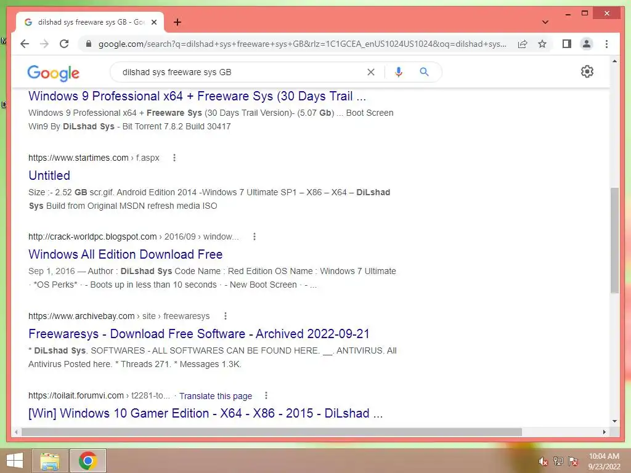This screenshot has width=631, height=473.
Task: Click the Google logo
Action: pyautogui.click(x=53, y=73)
